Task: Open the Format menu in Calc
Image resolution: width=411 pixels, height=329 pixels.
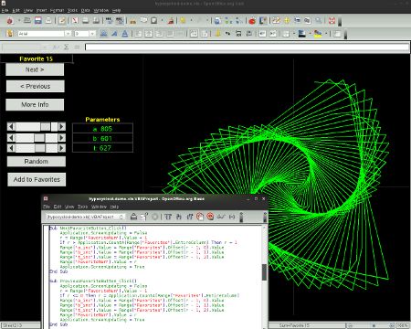Action: (57, 10)
